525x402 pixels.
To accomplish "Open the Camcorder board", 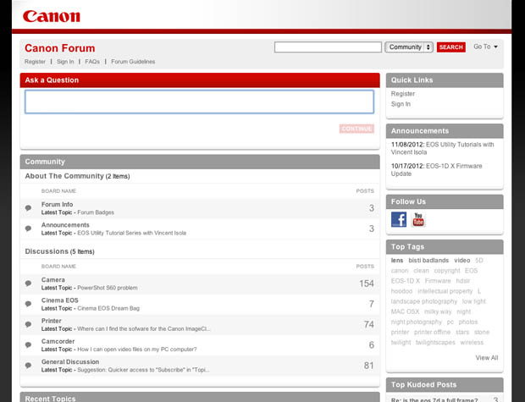I will point(58,341).
